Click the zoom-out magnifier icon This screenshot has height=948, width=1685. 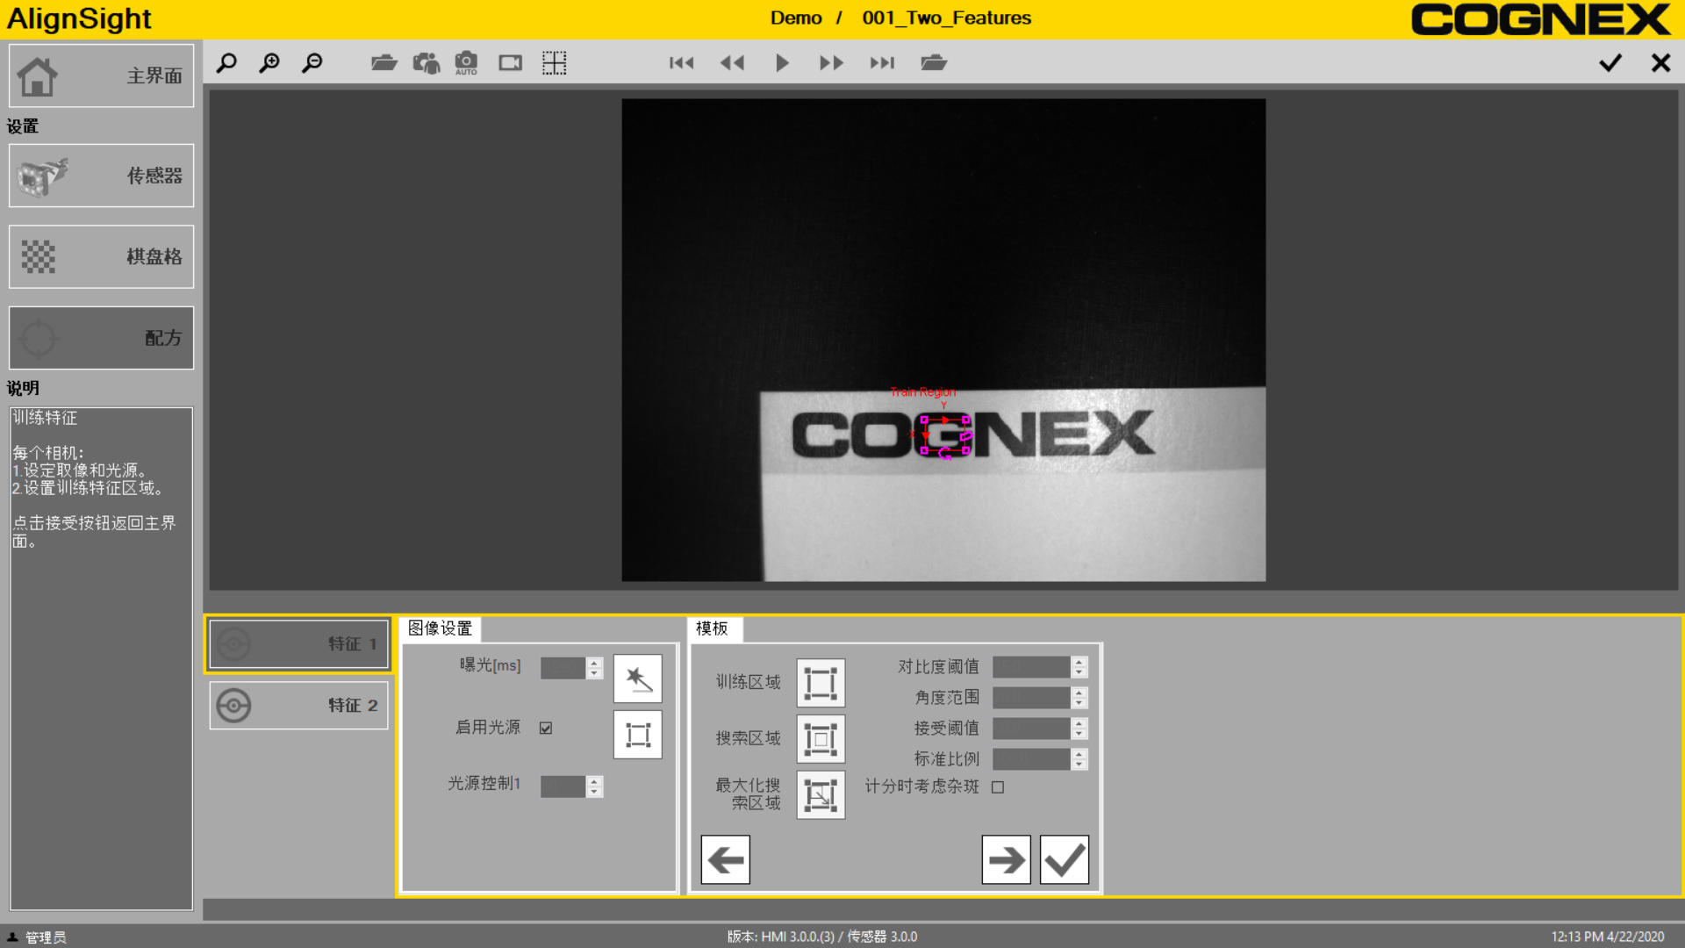[312, 62]
